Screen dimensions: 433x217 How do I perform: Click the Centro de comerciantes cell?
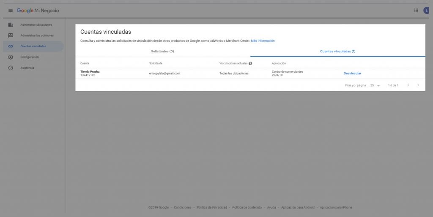(x=287, y=72)
